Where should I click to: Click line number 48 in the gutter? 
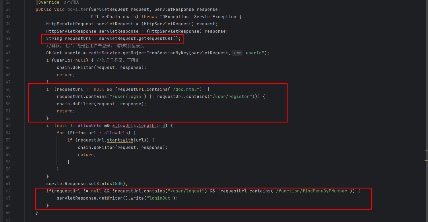8,89
